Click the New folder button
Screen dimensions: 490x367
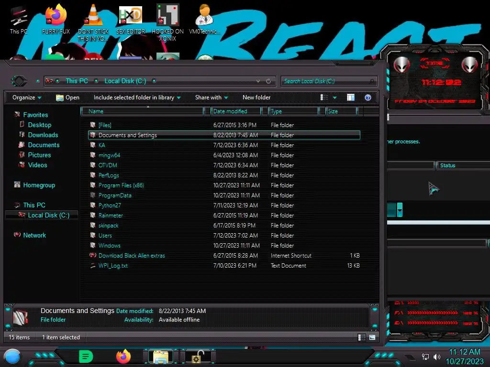coord(256,97)
